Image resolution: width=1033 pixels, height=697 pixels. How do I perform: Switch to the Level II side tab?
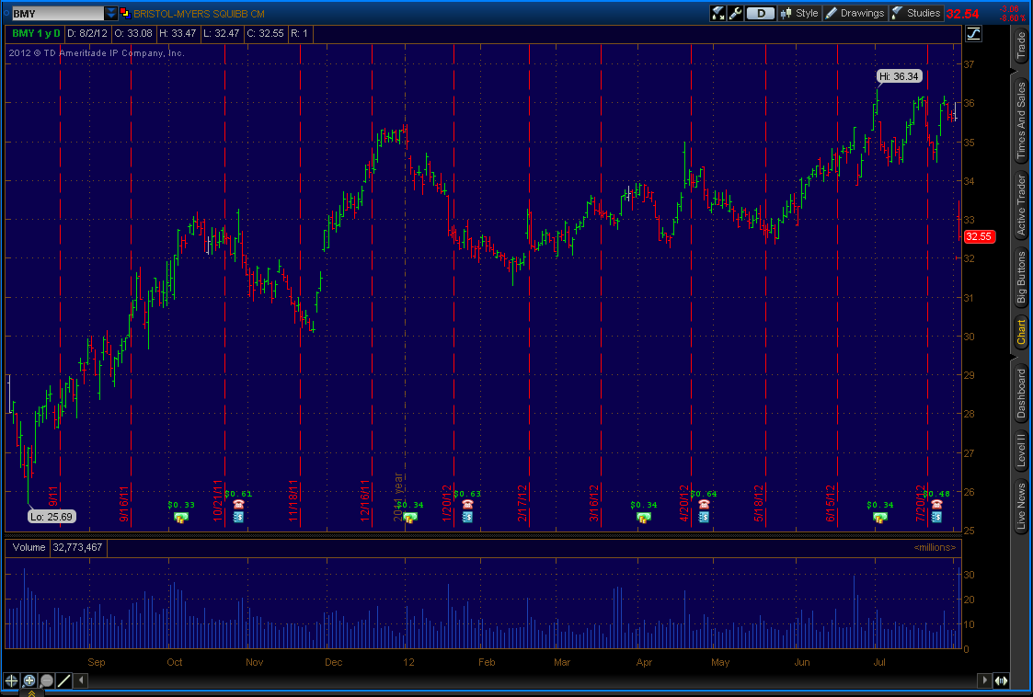(1020, 451)
